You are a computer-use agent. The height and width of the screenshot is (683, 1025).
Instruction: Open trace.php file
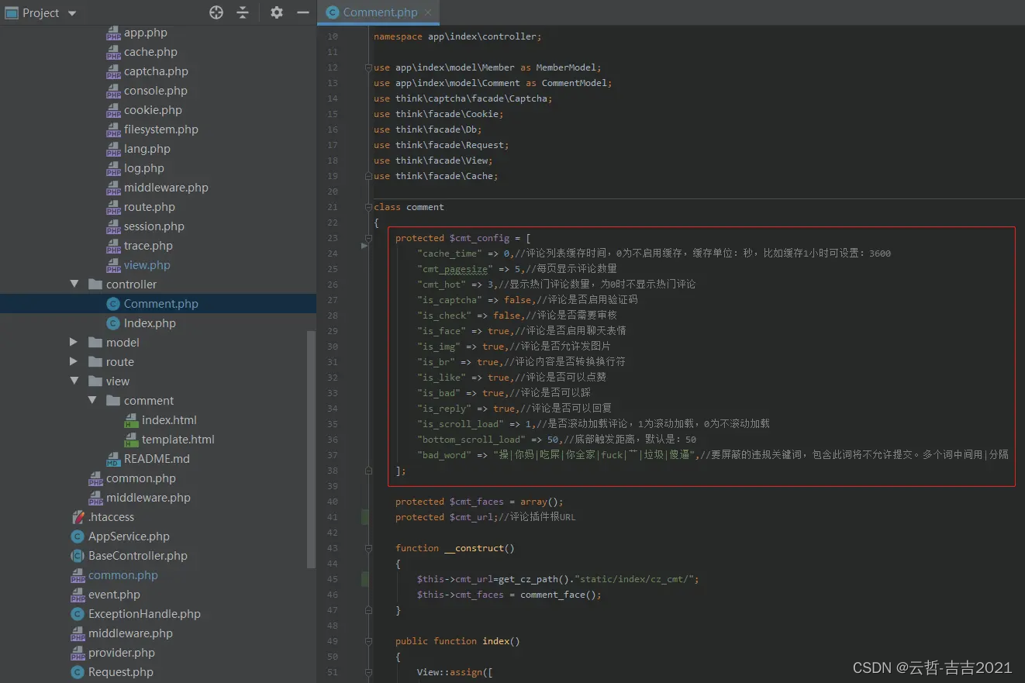[148, 246]
